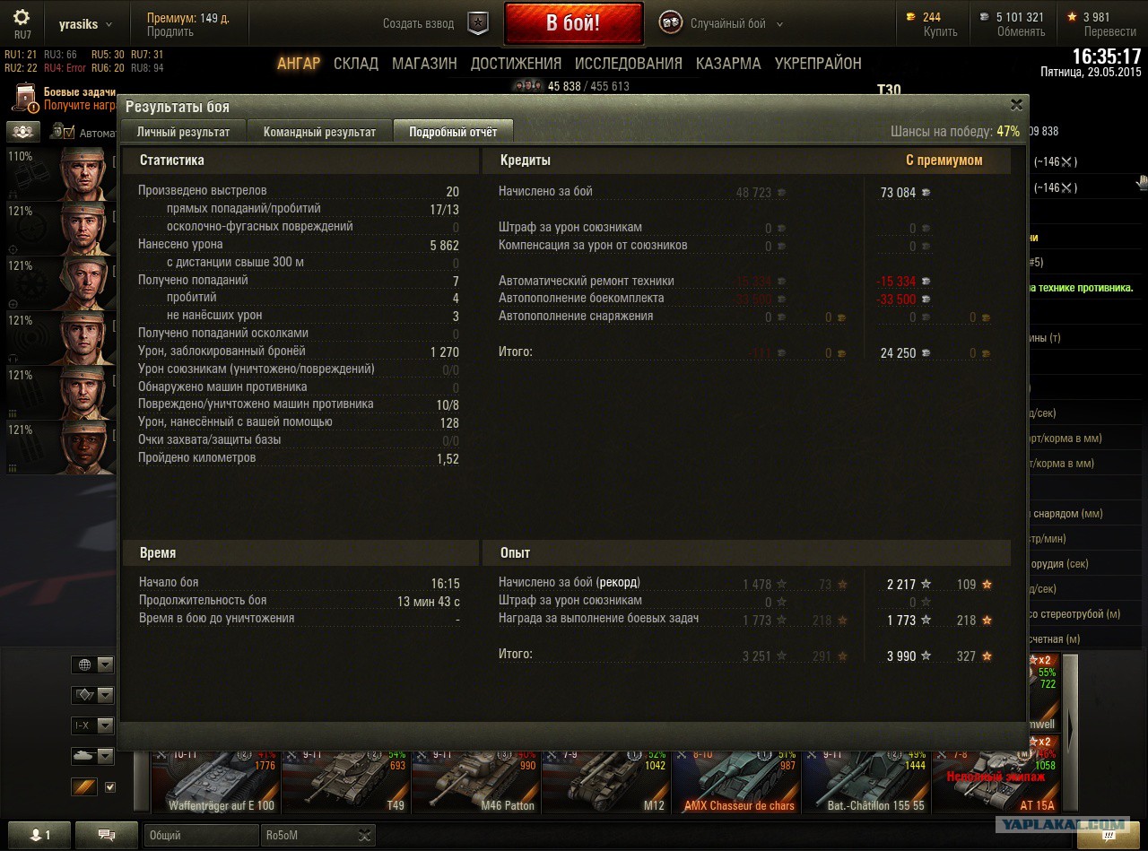Click the Автопополнение боекомплекта row label
Viewport: 1148px width, 851px height.
581,299
